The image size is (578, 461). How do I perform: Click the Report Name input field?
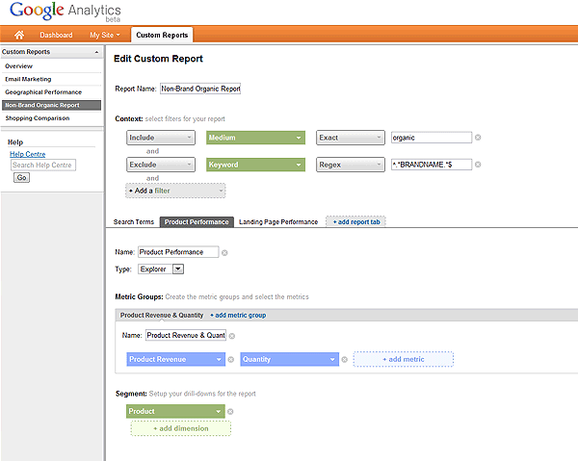(200, 89)
